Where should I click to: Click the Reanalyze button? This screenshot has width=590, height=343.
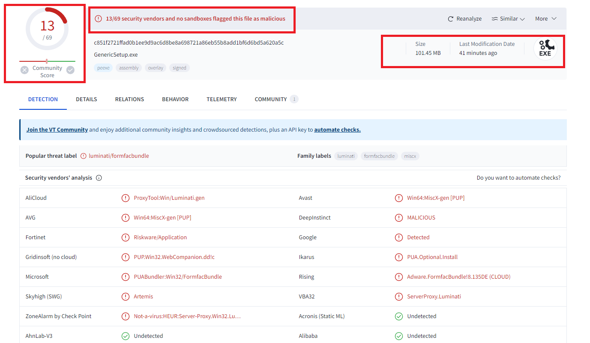coord(464,19)
